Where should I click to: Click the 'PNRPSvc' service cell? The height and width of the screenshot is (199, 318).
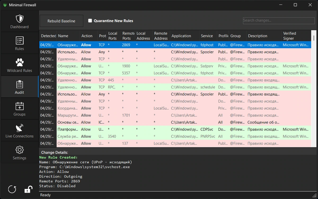click(208, 136)
